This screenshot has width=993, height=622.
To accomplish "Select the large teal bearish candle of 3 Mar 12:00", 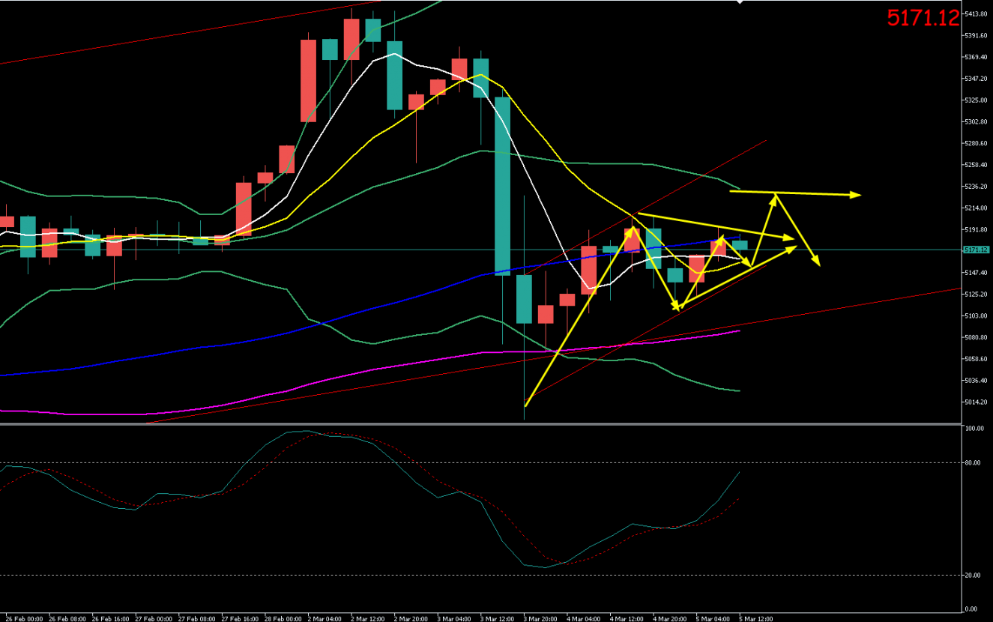I will (502, 186).
